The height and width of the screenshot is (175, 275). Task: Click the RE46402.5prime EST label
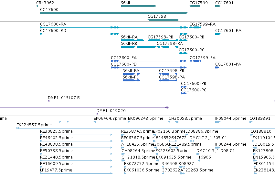point(56,138)
